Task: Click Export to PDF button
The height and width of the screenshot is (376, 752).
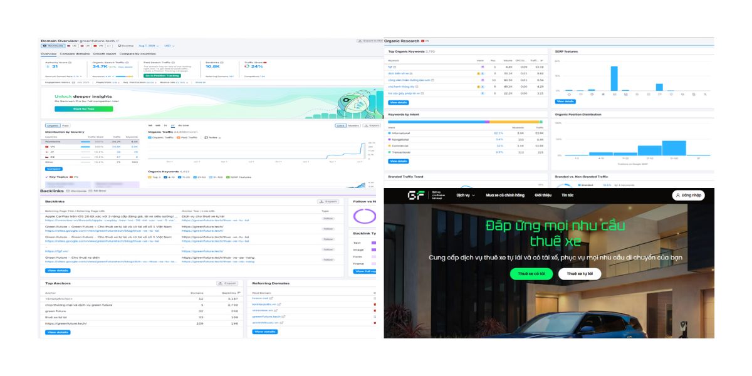Action: click(x=369, y=41)
